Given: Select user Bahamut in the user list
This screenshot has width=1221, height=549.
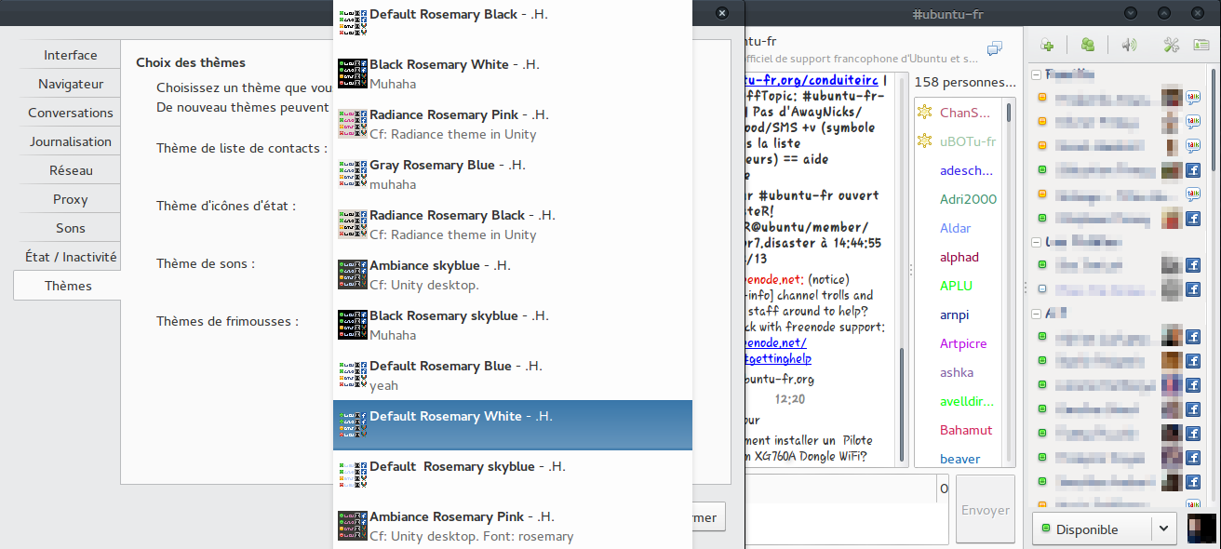Looking at the screenshot, I should coord(966,430).
